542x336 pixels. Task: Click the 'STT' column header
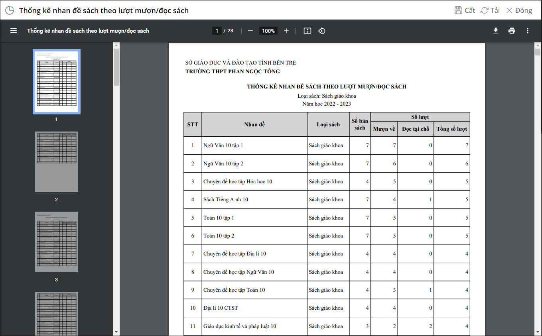point(193,124)
